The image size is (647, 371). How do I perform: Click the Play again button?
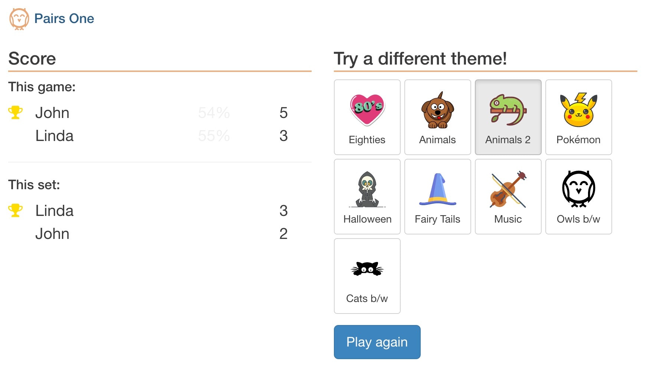377,342
